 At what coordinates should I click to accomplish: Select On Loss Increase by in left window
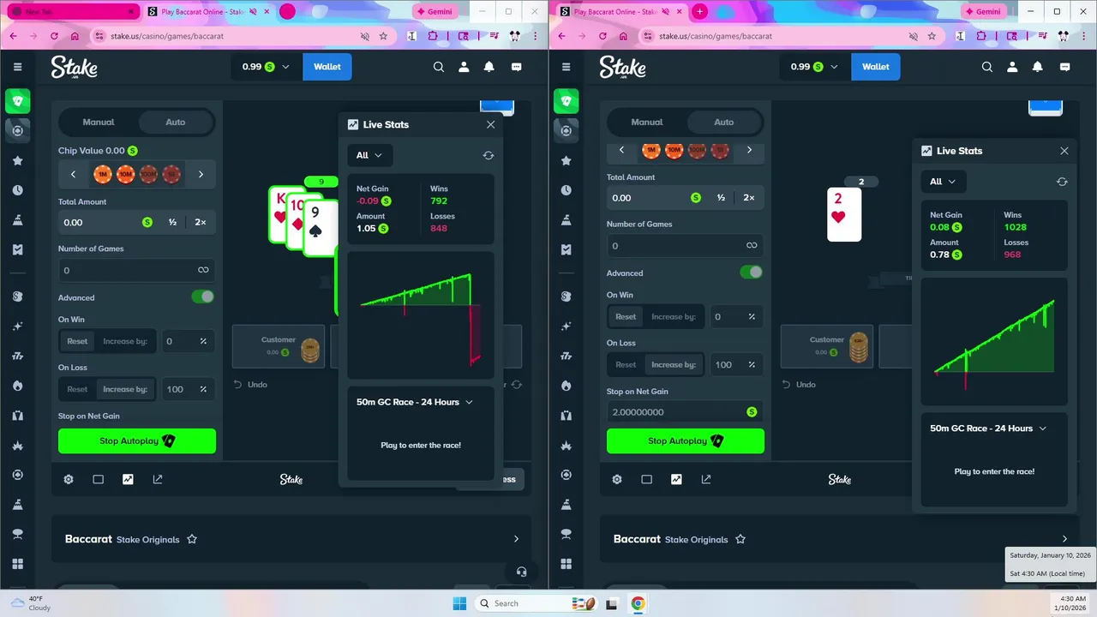point(125,389)
